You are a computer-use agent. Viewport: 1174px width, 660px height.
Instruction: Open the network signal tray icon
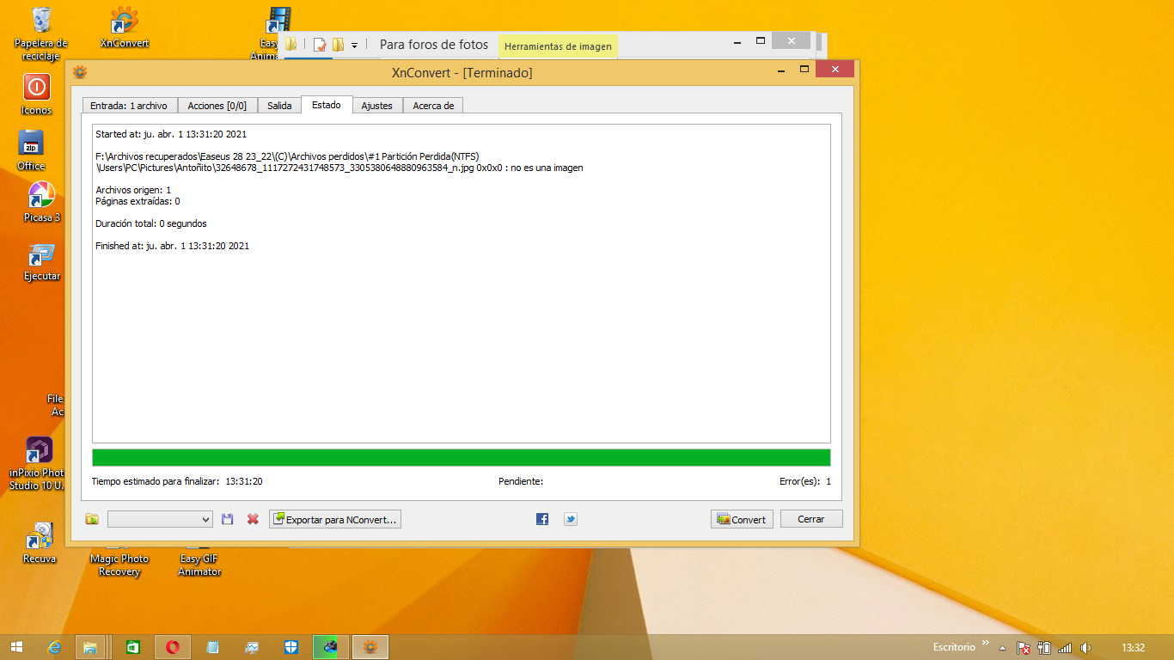[x=1065, y=648]
